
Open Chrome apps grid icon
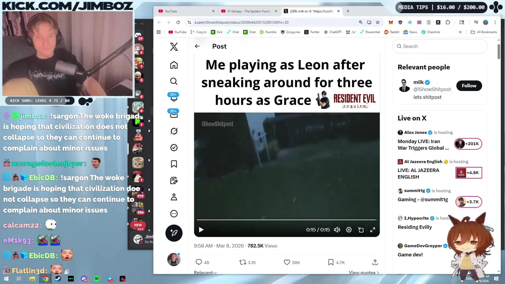tap(159, 32)
